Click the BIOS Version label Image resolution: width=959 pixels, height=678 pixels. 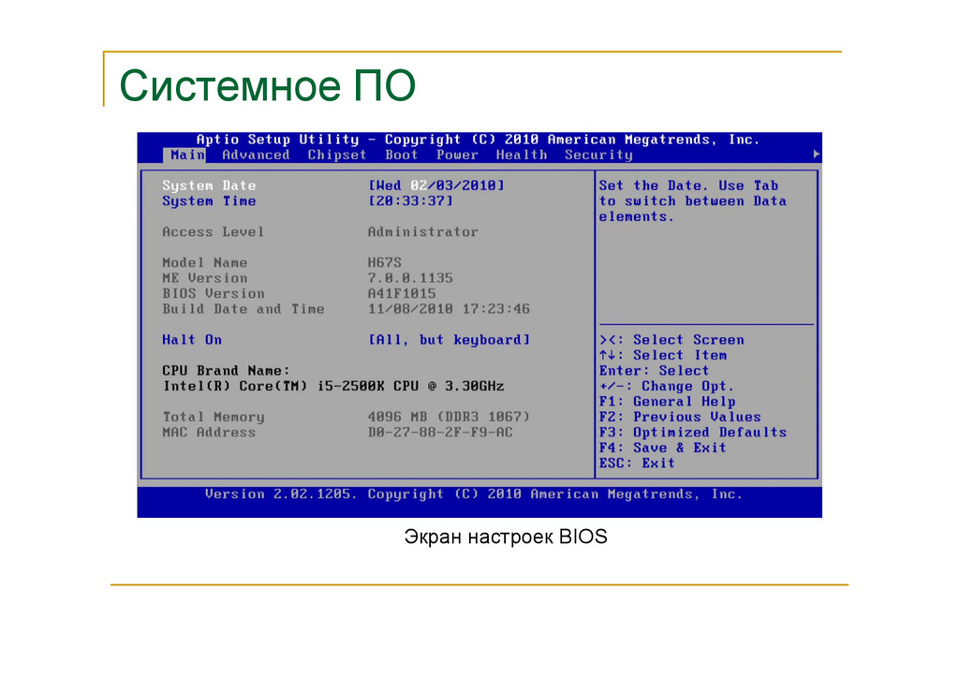click(x=214, y=294)
